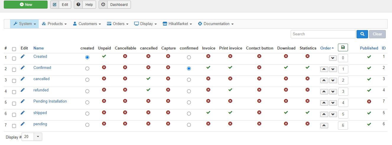Open the System menu
The height and width of the screenshot is (145, 392).
[25, 24]
